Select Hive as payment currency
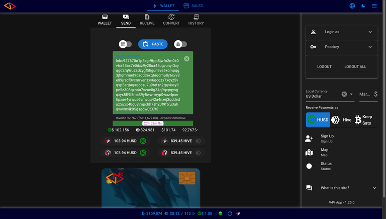This screenshot has height=219, width=386. (341, 120)
